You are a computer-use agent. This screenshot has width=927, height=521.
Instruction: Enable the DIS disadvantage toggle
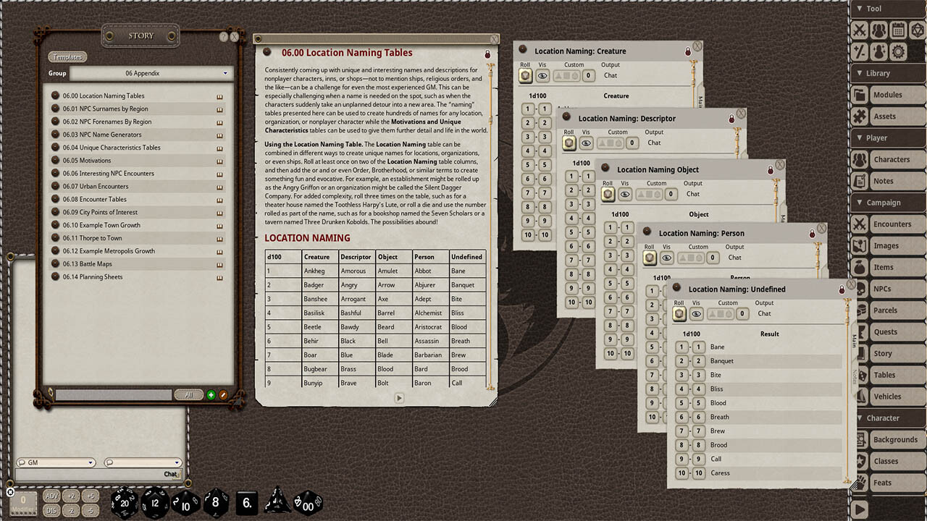(51, 510)
